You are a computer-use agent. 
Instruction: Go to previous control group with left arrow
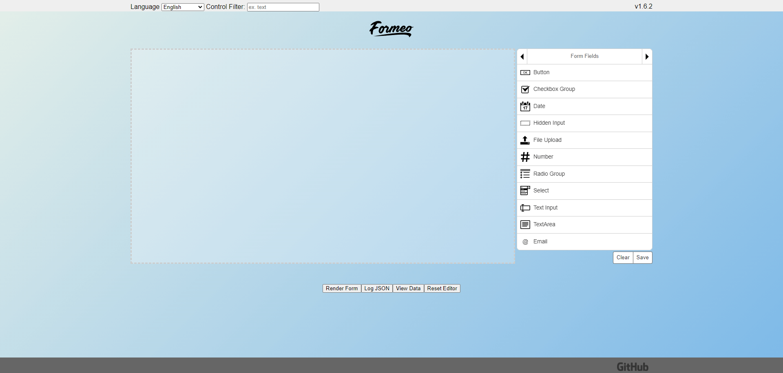point(522,57)
